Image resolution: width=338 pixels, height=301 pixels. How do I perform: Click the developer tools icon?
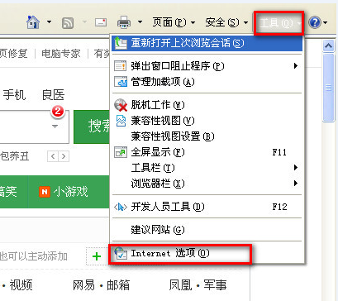point(121,207)
